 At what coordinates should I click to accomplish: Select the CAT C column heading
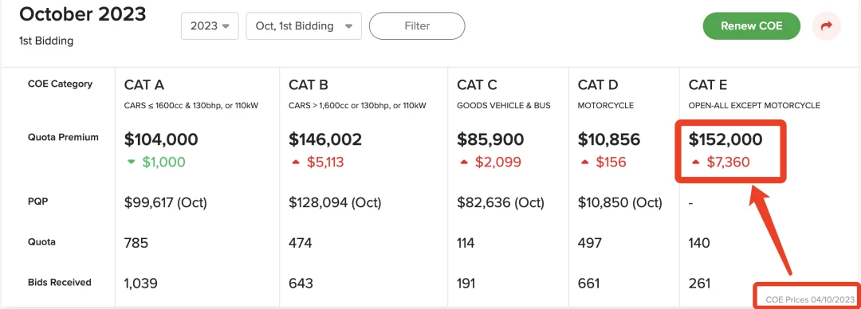coord(478,84)
